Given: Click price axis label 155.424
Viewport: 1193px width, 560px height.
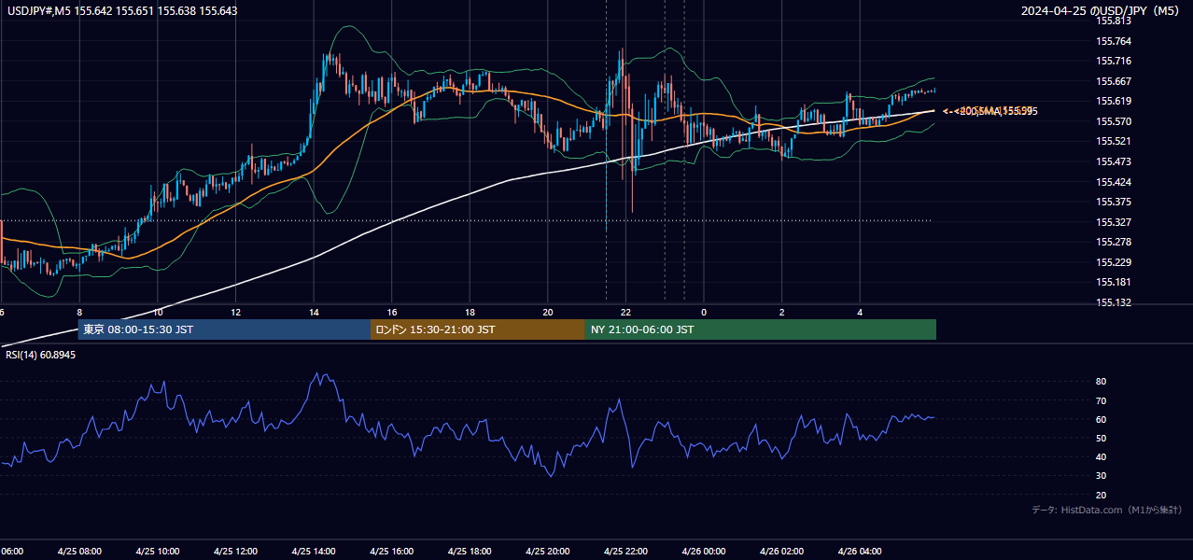Looking at the screenshot, I should 1114,182.
